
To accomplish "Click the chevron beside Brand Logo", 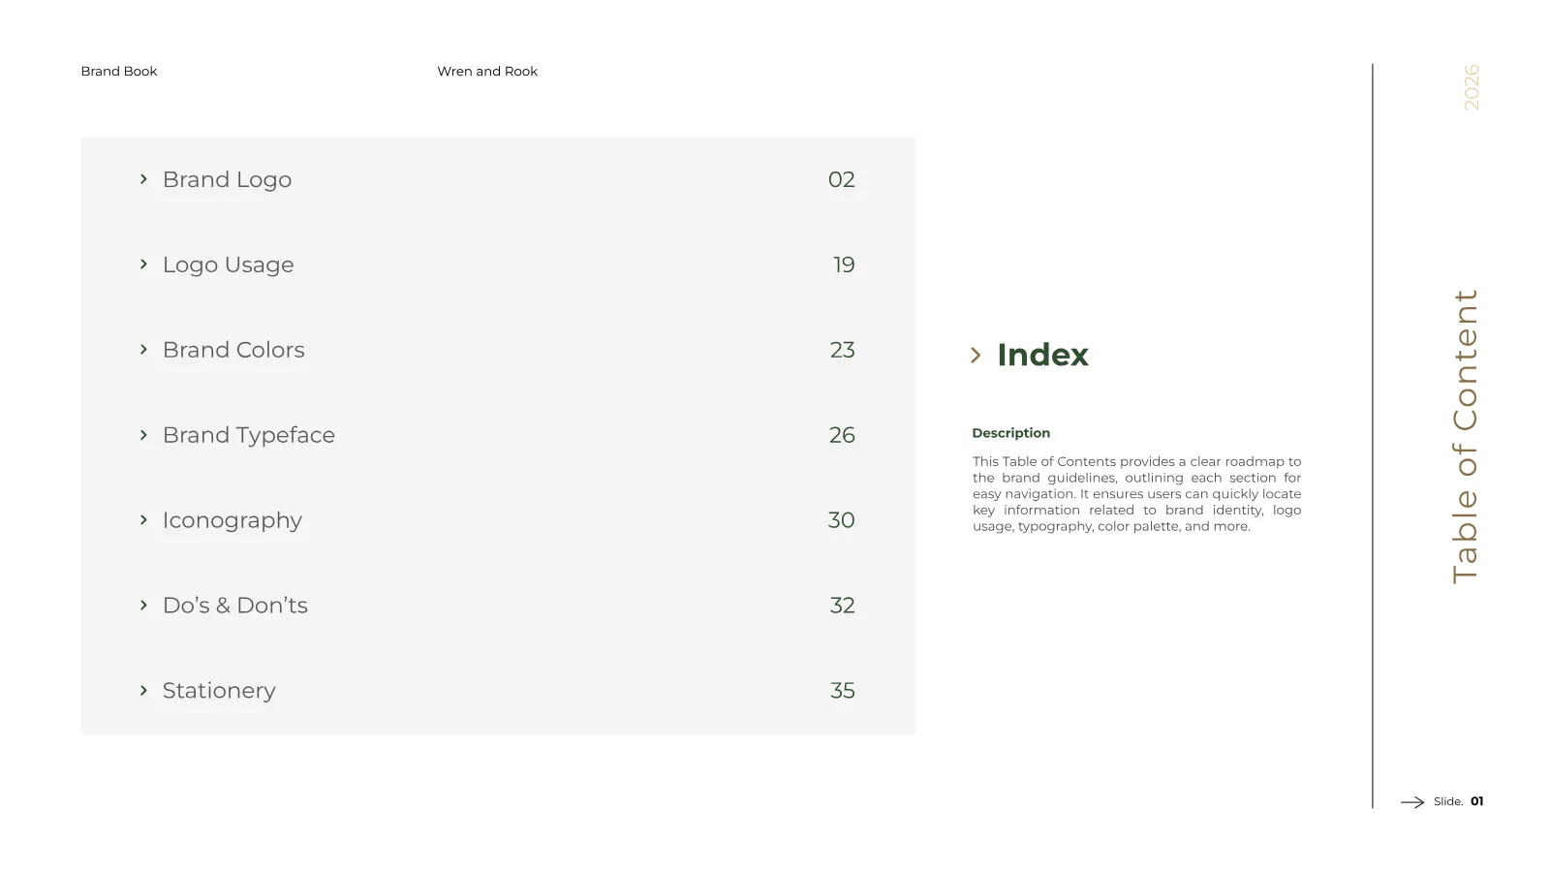I will (143, 179).
